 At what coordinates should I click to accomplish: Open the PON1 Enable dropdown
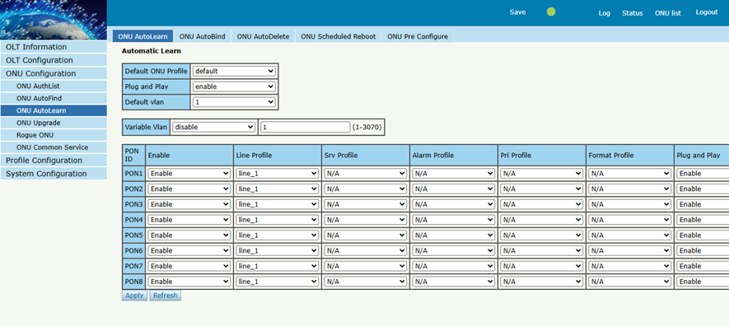coord(189,173)
